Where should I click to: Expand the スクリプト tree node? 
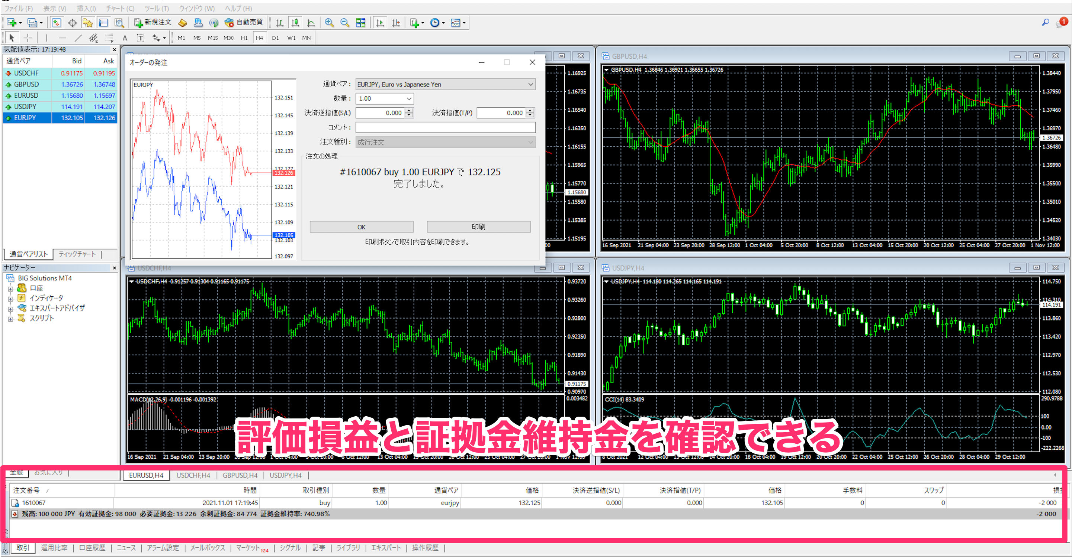tap(10, 318)
